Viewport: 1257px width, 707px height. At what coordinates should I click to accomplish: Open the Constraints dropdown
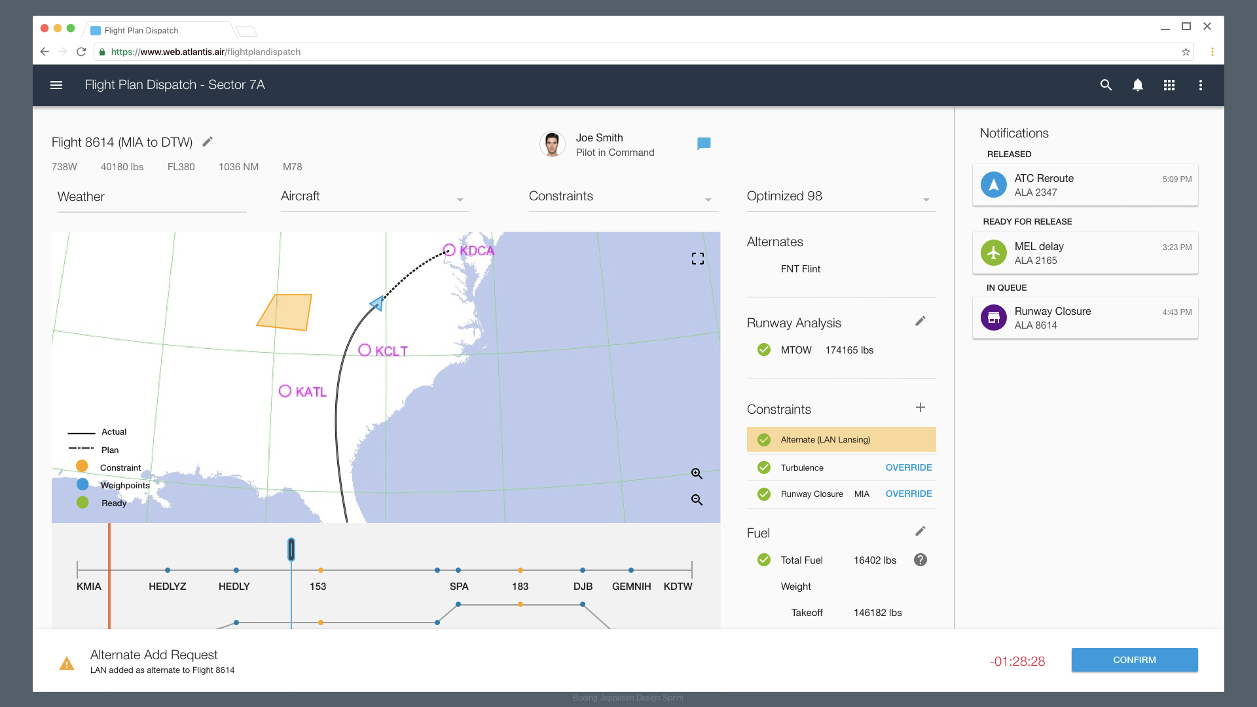pyautogui.click(x=707, y=200)
